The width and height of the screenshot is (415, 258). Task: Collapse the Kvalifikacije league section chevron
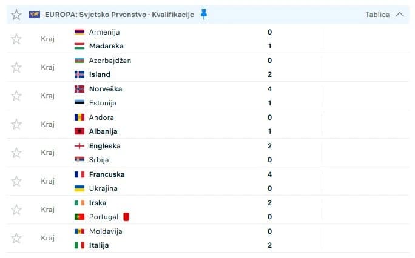point(399,15)
